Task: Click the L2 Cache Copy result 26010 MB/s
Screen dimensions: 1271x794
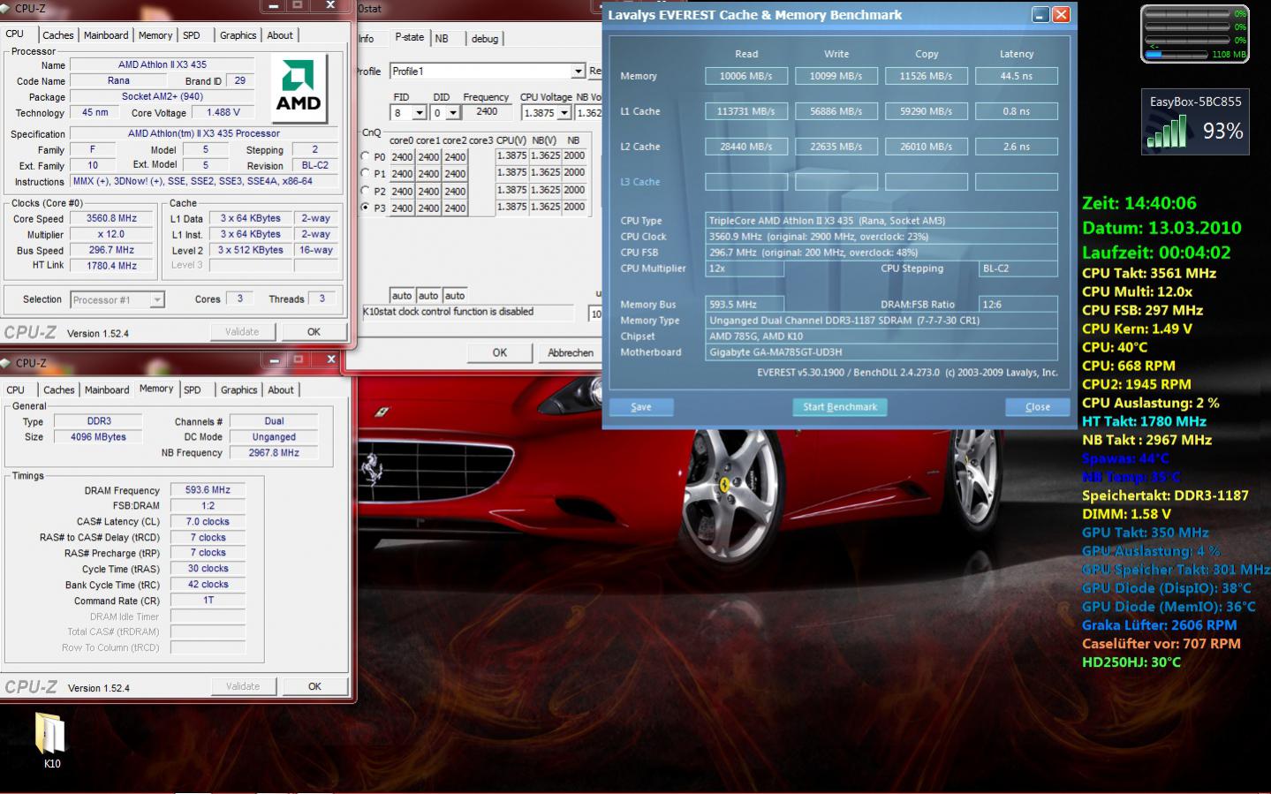Action: point(927,147)
